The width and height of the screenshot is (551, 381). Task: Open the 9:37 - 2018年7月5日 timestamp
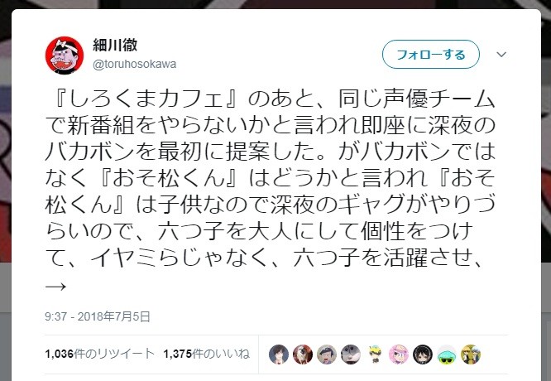98,316
